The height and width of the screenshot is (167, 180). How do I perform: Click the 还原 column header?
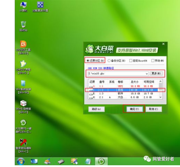click(92, 82)
